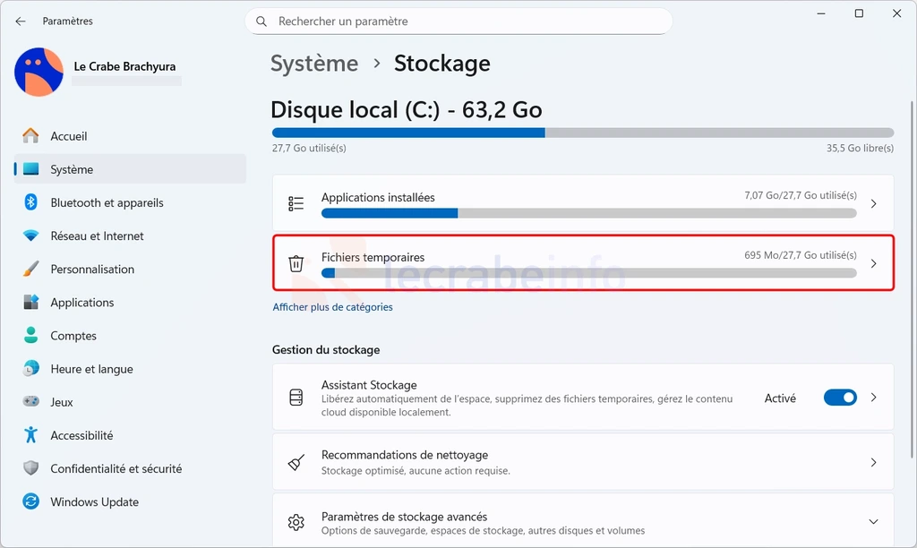Click the Assistant Stockage drive icon
917x548 pixels.
tap(296, 398)
